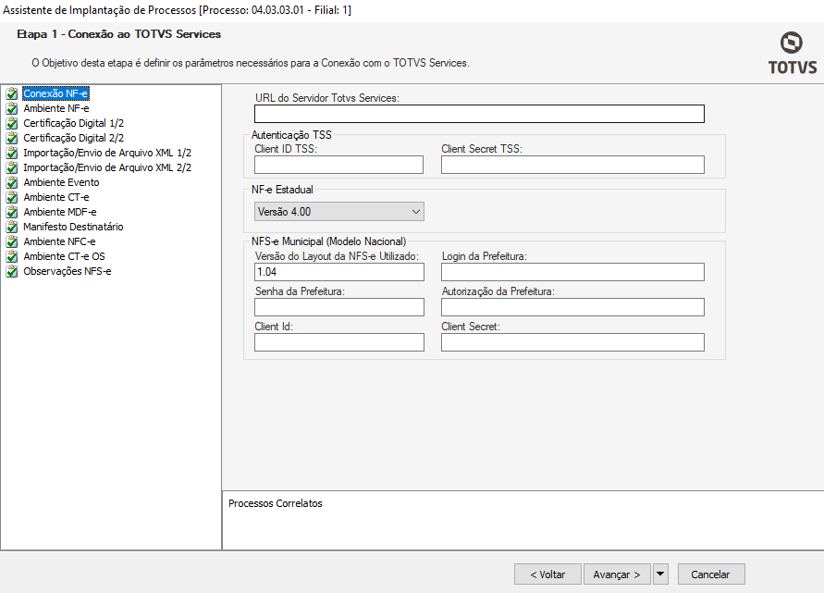Open the Manifesto Destinatário step
Image resolution: width=824 pixels, height=593 pixels.
[74, 227]
